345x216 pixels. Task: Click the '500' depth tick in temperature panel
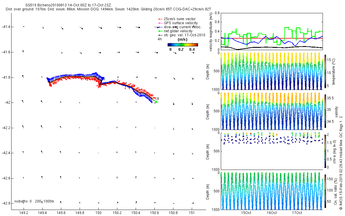tap(216, 71)
